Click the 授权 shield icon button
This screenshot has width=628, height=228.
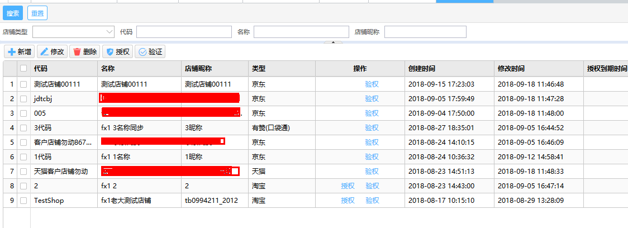(110, 52)
